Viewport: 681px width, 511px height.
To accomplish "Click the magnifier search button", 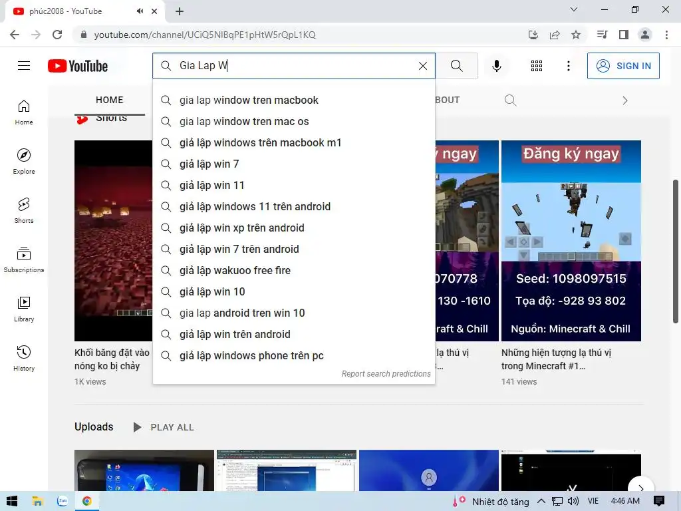I will pos(456,66).
